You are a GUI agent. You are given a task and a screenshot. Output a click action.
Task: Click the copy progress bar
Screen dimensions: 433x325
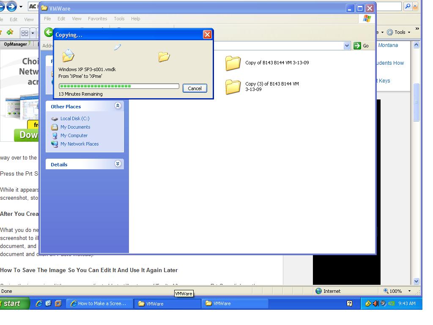coord(119,86)
